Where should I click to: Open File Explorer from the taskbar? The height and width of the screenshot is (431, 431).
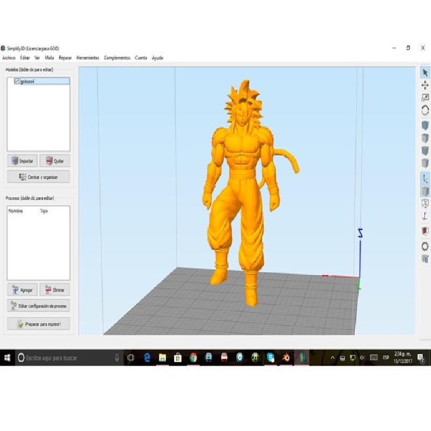(x=163, y=358)
